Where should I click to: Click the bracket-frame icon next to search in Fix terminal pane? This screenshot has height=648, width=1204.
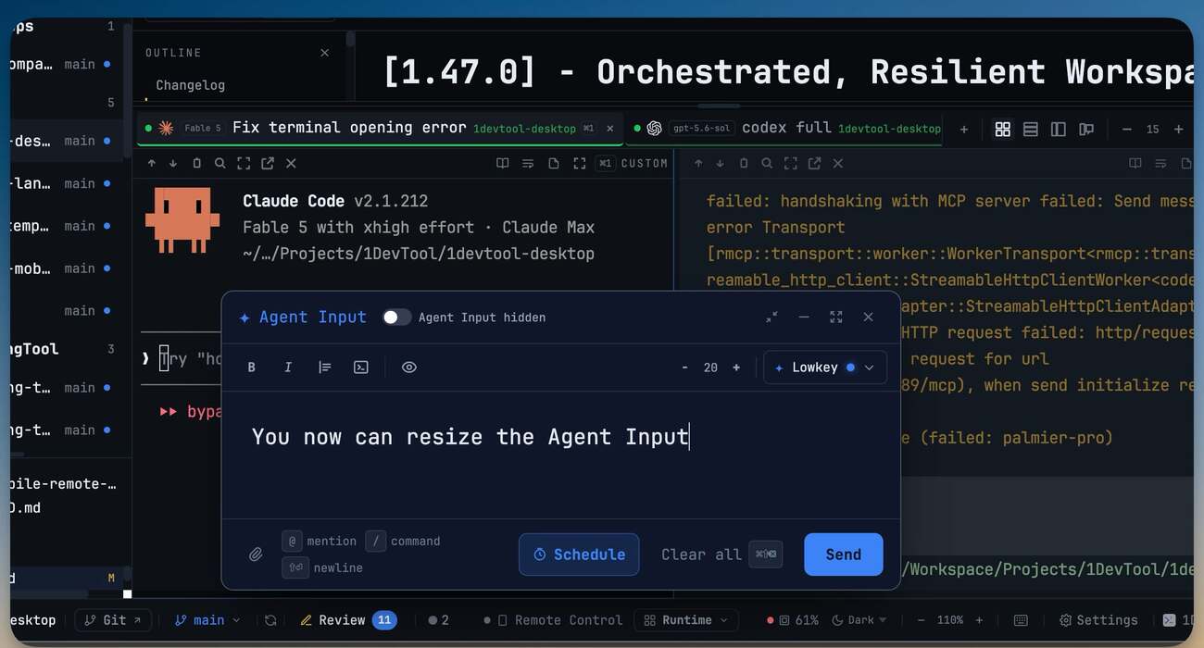[x=244, y=163]
